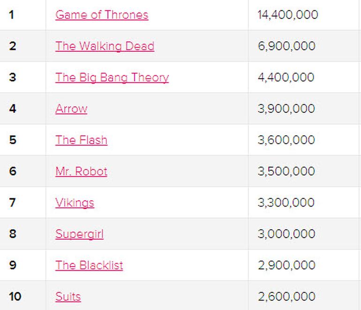Screen dimensions: 361x310
Task: Click The Big Bang Theory link
Action: [x=112, y=78]
